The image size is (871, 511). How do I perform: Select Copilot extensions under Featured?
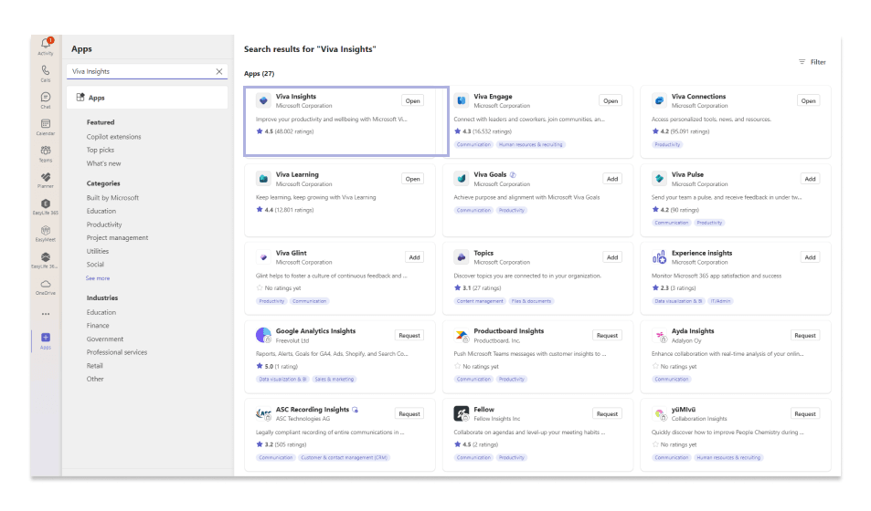coord(114,137)
